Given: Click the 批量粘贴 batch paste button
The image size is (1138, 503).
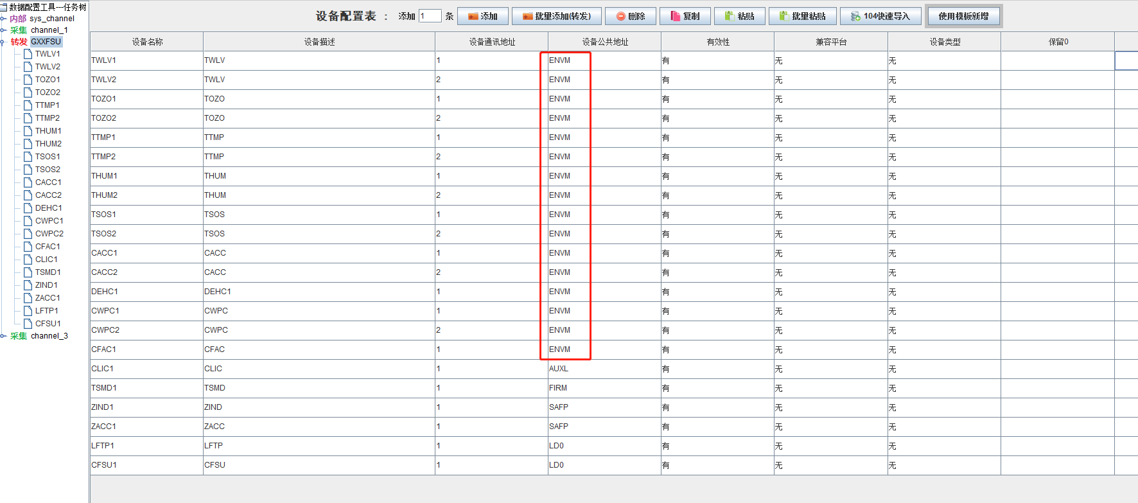Looking at the screenshot, I should [x=803, y=16].
